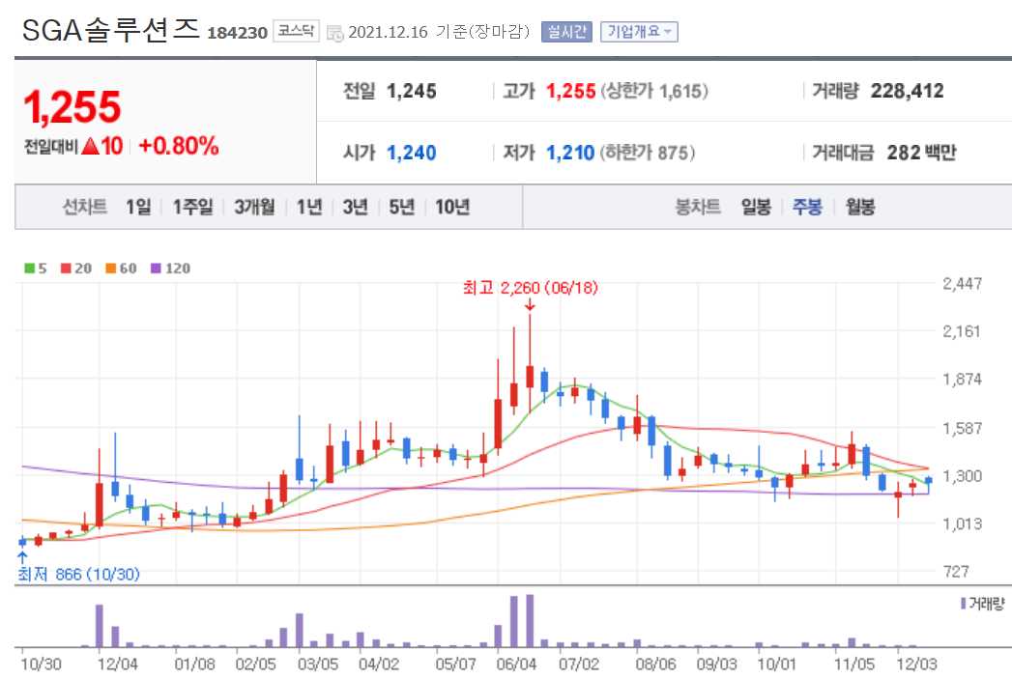The width and height of the screenshot is (1012, 679).
Task: Click the purple 120-week moving average legend icon
Action: click(154, 269)
